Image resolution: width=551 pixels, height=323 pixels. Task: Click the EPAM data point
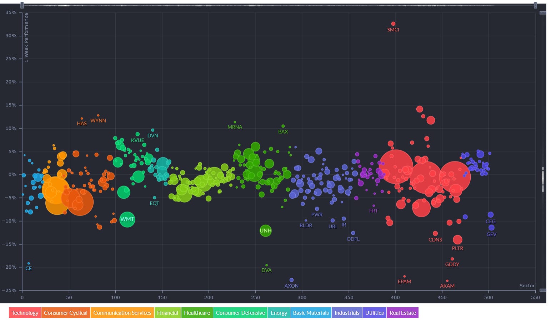coord(404,276)
